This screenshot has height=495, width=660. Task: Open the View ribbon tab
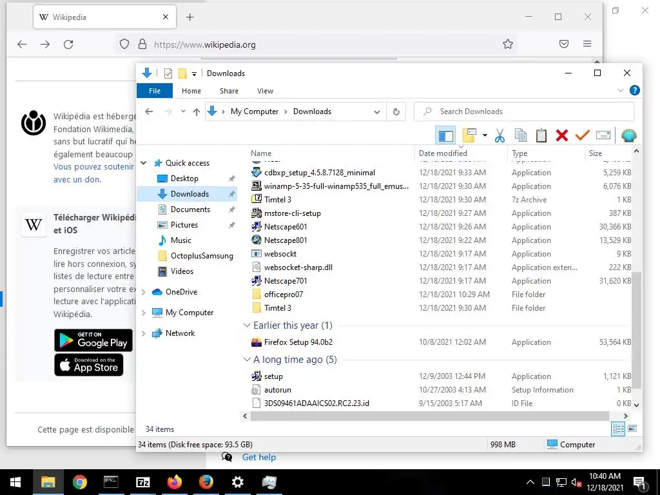tap(265, 90)
